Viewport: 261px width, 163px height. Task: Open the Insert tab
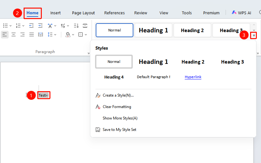(x=56, y=13)
